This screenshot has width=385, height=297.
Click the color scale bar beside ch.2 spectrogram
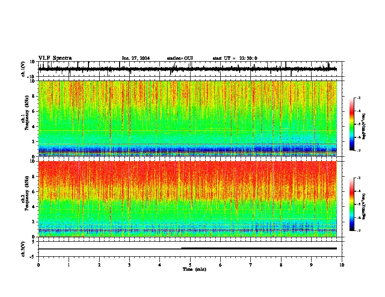[x=352, y=204]
